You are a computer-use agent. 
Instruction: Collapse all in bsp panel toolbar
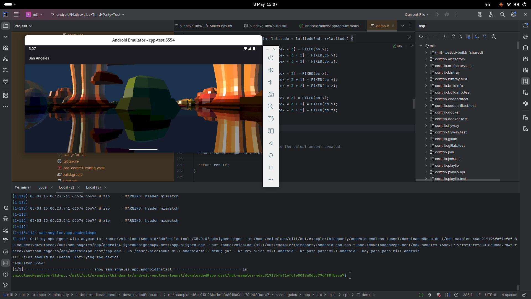461,36
